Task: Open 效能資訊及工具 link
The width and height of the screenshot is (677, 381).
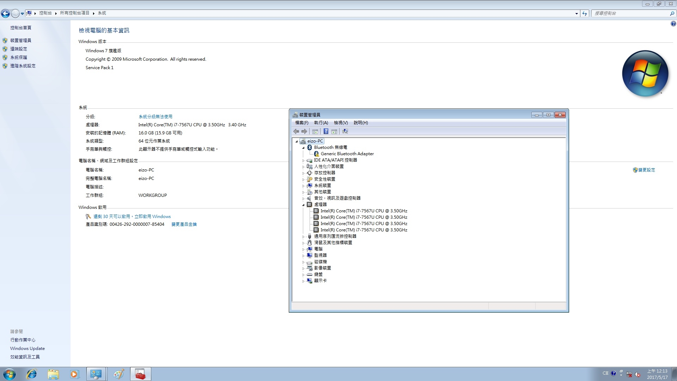Action: pos(25,357)
